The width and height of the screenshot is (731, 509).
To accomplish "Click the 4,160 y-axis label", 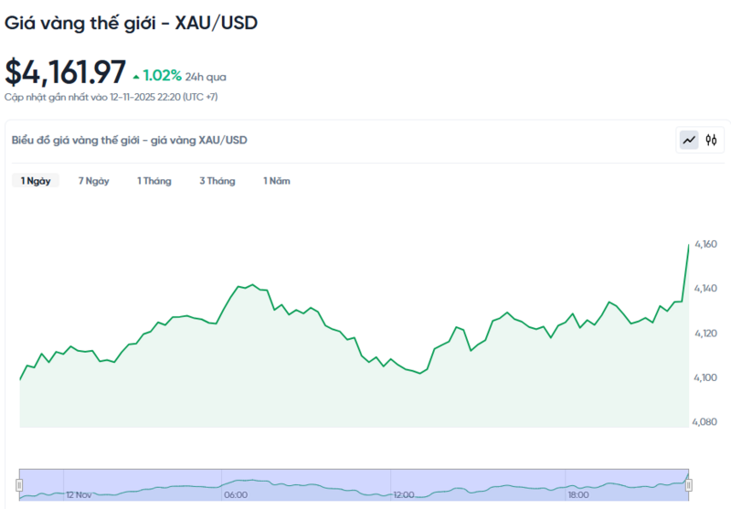I will [705, 244].
